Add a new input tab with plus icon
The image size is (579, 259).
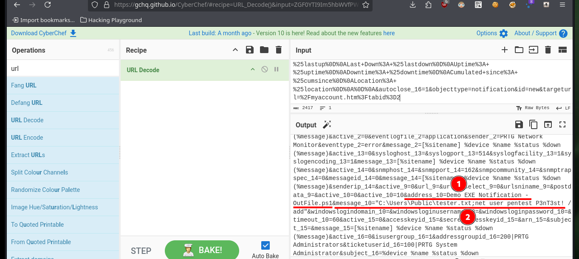coord(505,50)
